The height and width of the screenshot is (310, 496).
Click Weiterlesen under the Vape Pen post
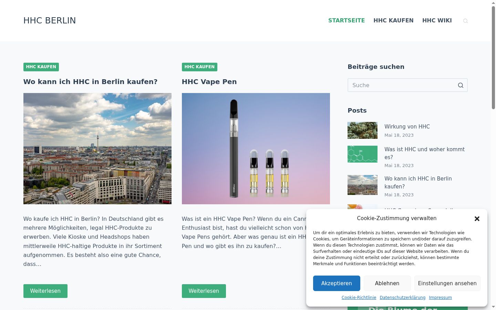(204, 291)
